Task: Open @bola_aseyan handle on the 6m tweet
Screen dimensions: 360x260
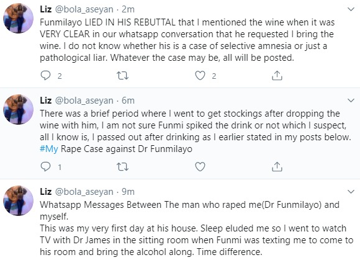Action: [x=84, y=101]
